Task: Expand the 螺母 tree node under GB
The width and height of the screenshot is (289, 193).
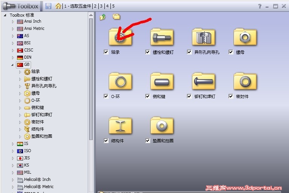Action: click(20, 93)
